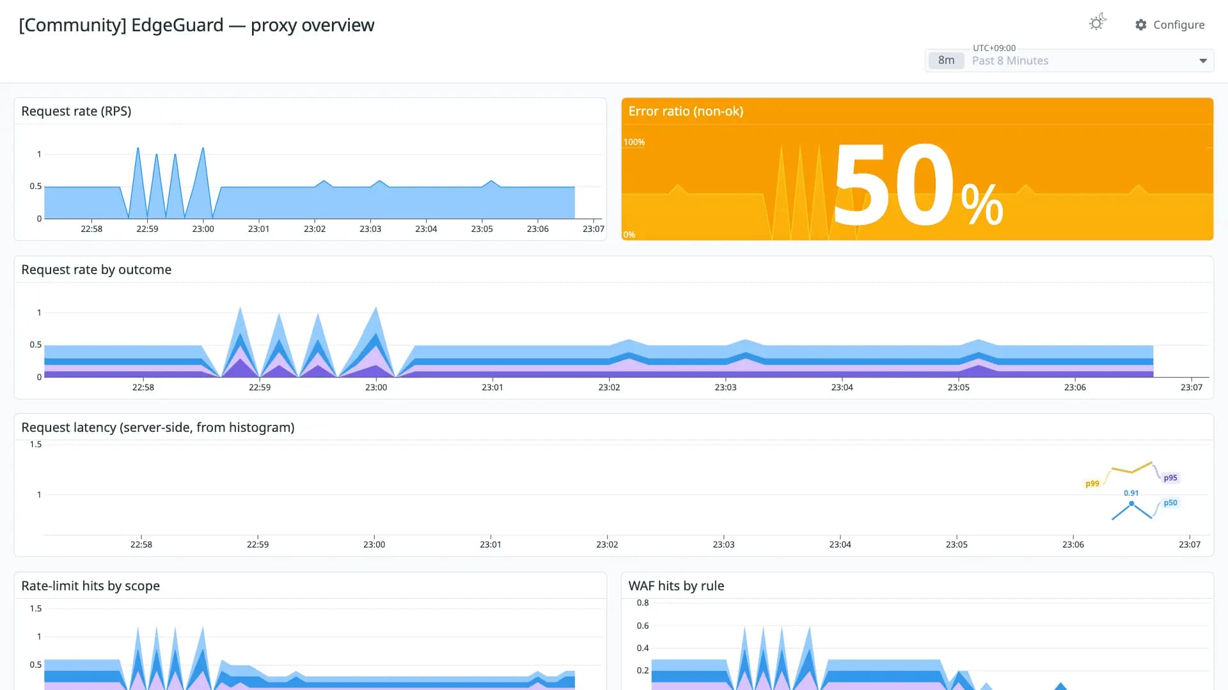
Task: Open the WAF hits by rule title
Action: [676, 586]
